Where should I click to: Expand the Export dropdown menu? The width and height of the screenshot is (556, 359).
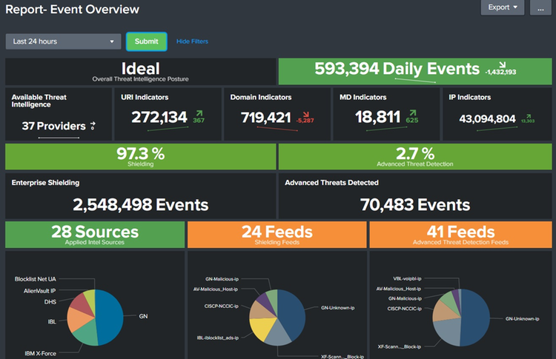click(x=503, y=7)
